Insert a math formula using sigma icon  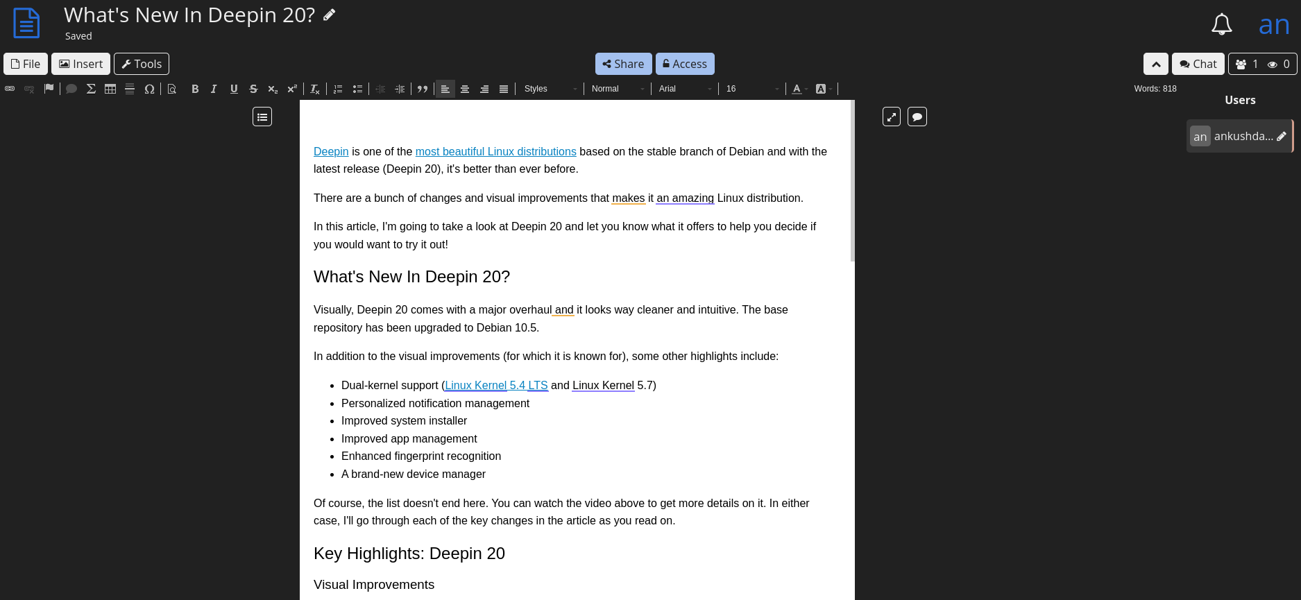(91, 89)
